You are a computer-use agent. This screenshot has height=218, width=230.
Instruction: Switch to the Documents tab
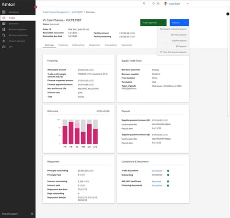[x=127, y=45]
